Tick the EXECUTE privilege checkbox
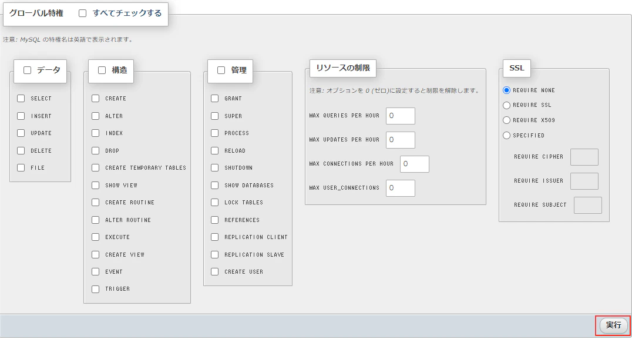 [96, 237]
